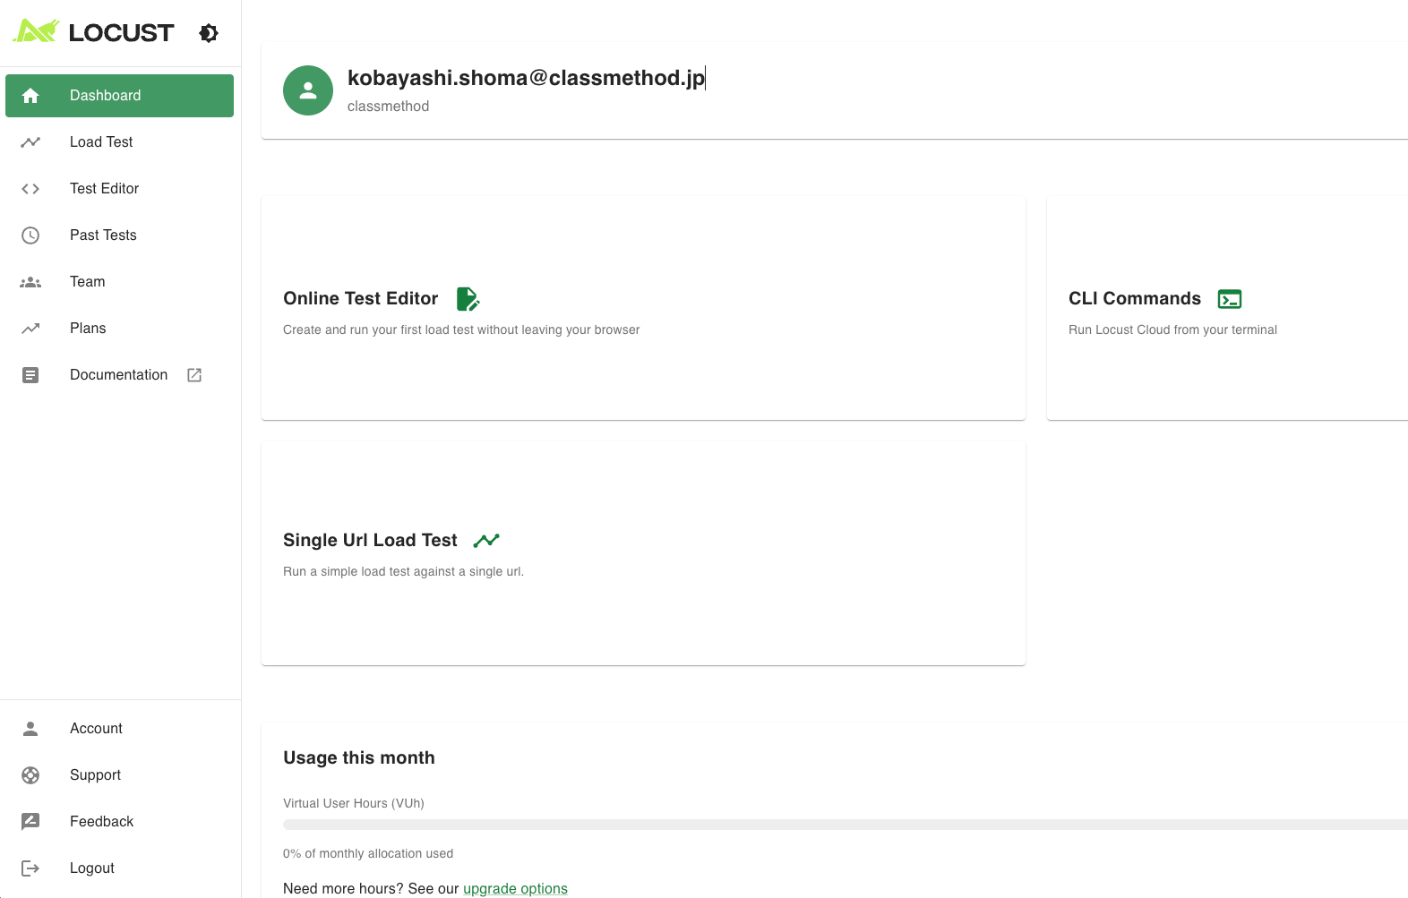Screen dimensions: 1408x898
Task: Click 'Create and run your first load test' description
Action: 461,330
